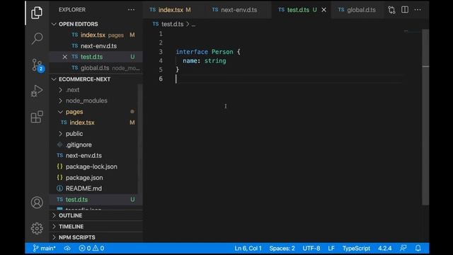This screenshot has width=453, height=255.
Task: Open README.md file
Action: coord(96,188)
